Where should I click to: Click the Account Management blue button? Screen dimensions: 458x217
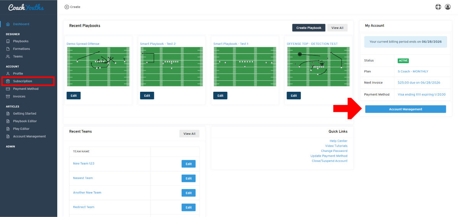(x=405, y=109)
